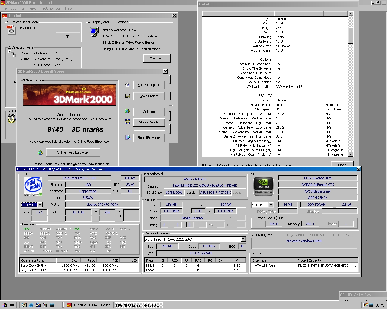Click the Show Desktop quick launch icon

pos(24,305)
